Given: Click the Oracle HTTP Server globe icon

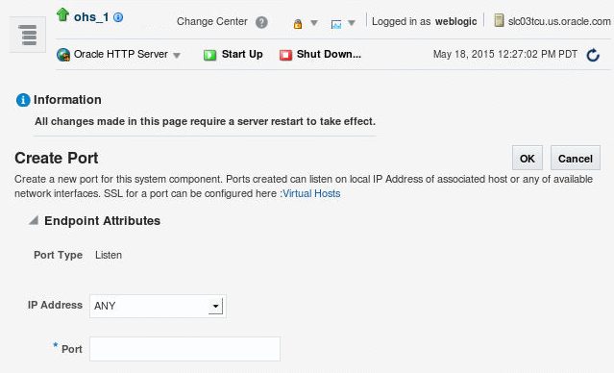Looking at the screenshot, I should coord(63,55).
